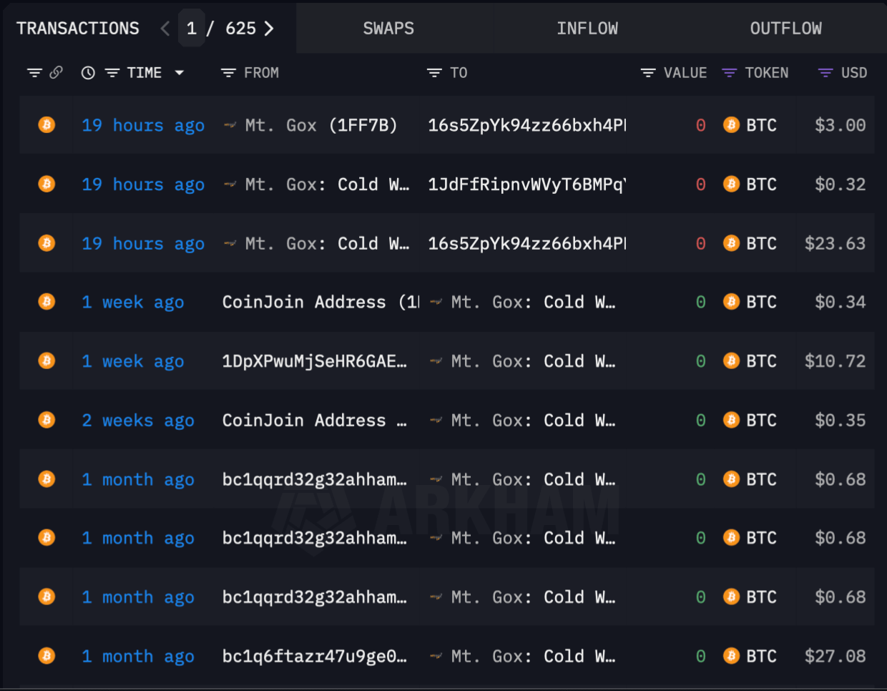This screenshot has height=691, width=887.
Task: Open the TIME column filter
Action: coord(112,73)
